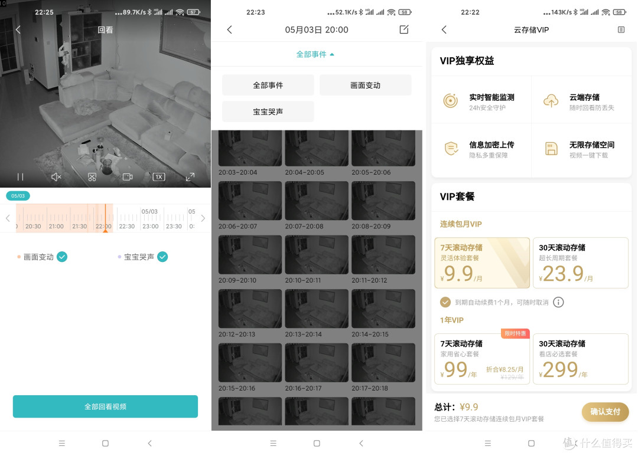This screenshot has width=638, height=456.
Task: Tap middle phone's Android back navigation icon
Action: 362,444
